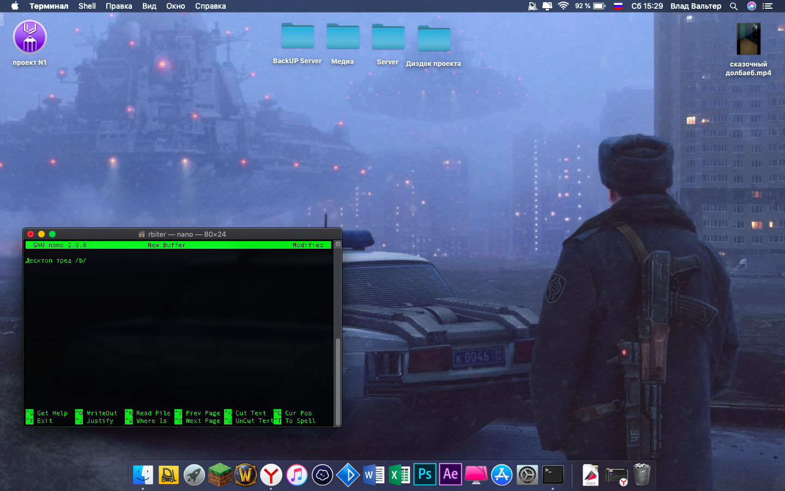Click the Cur Pos shortcut label
785x491 pixels.
(x=298, y=413)
